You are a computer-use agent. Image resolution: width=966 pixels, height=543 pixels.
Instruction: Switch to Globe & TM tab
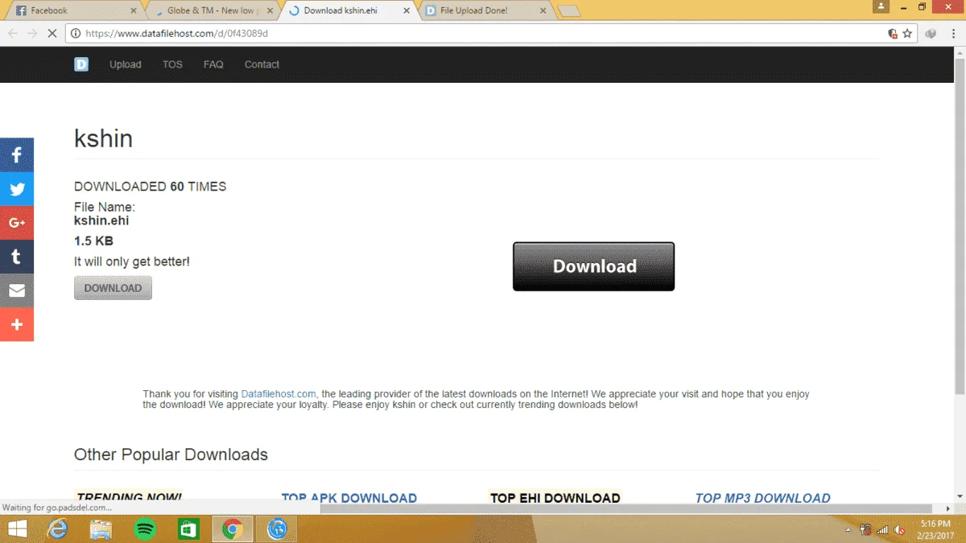point(212,10)
